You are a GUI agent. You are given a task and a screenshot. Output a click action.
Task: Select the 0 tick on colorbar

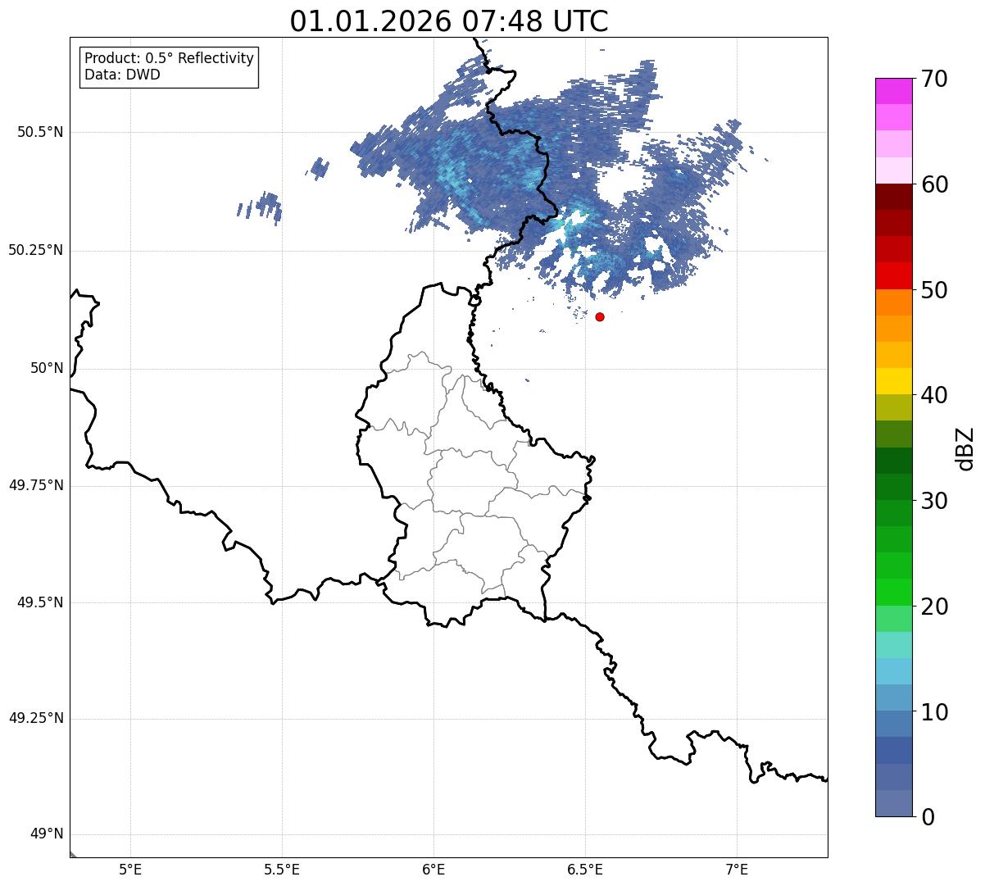coord(928,816)
